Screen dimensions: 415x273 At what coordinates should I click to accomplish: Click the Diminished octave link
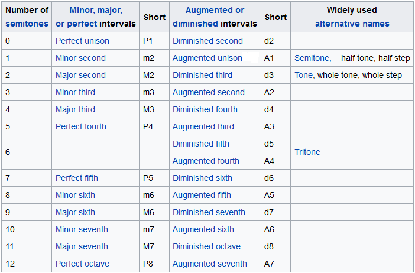coord(206,246)
